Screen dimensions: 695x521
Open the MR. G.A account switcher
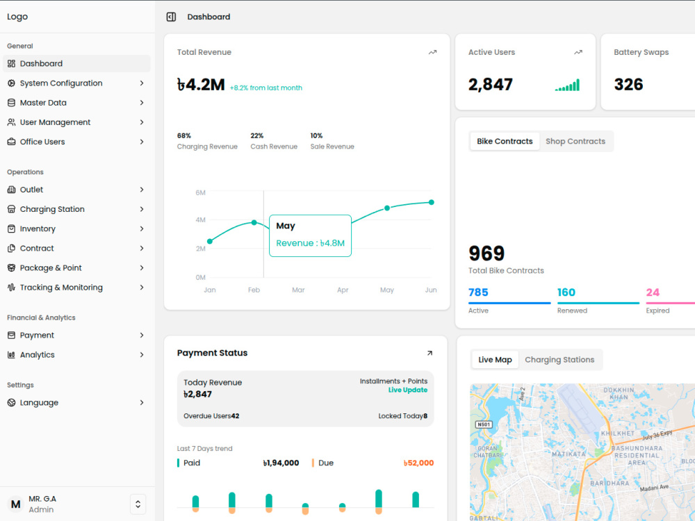click(x=138, y=504)
